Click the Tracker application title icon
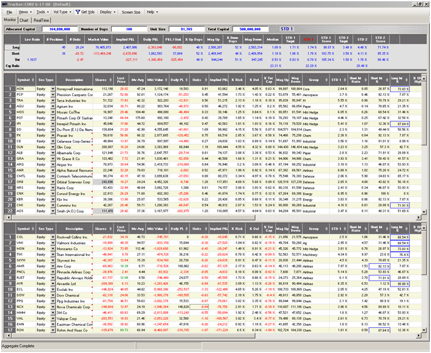This screenshot has width=431, height=353. 4,4
